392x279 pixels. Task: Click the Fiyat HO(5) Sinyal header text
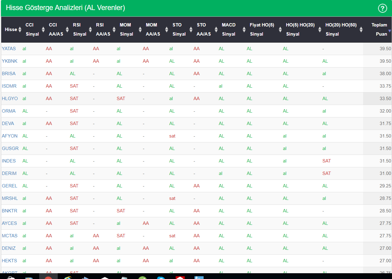(x=262, y=30)
